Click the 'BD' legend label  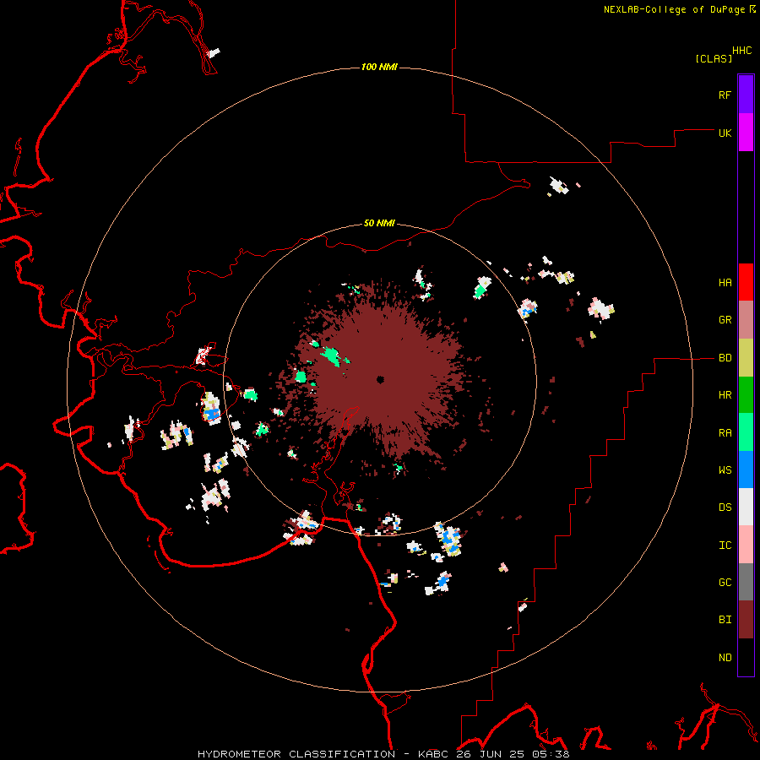tap(725, 358)
